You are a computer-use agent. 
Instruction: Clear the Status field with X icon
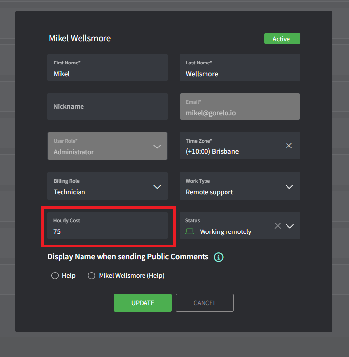click(x=278, y=226)
